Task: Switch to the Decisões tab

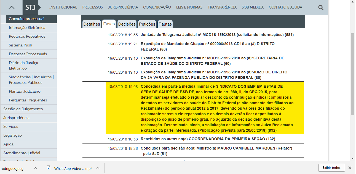Action: 127,24
